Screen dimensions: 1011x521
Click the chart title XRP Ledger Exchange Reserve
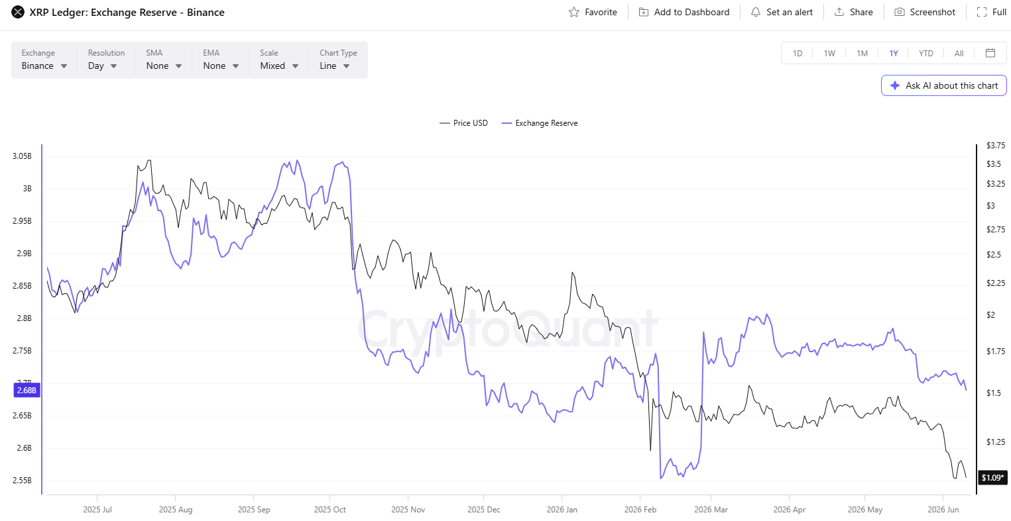pyautogui.click(x=127, y=12)
